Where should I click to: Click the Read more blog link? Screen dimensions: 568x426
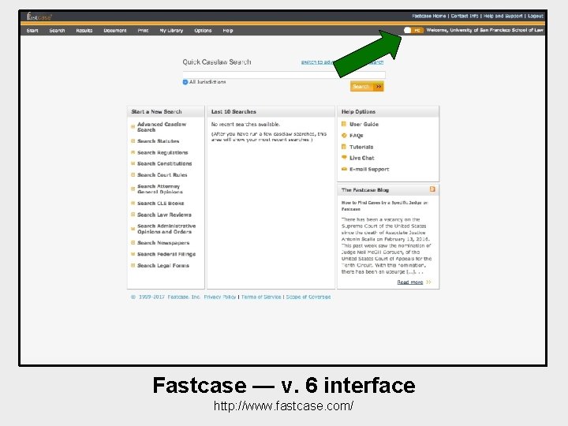point(410,282)
